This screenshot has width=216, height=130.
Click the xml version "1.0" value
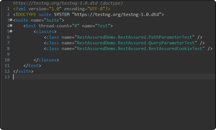(55, 9)
